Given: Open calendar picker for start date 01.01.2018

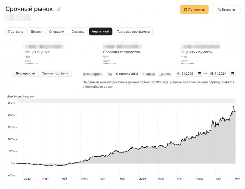Looking at the screenshot, I should pyautogui.click(x=199, y=73).
